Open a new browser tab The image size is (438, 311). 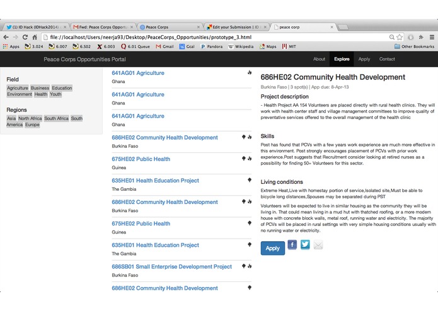[343, 27]
